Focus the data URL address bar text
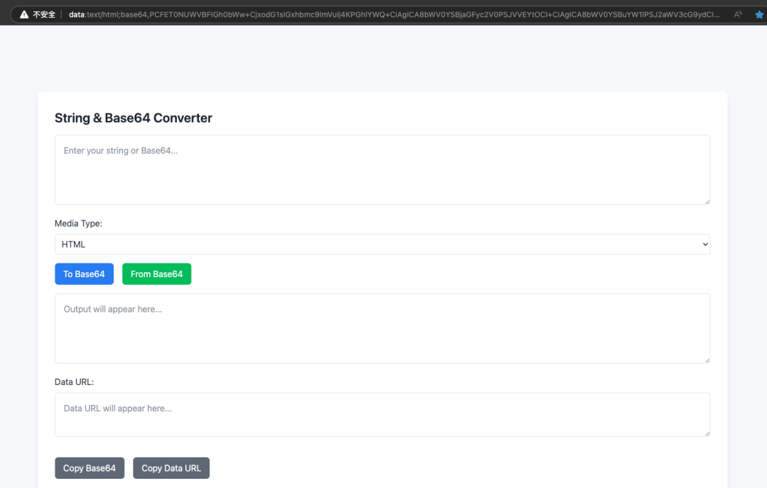 [391, 14]
